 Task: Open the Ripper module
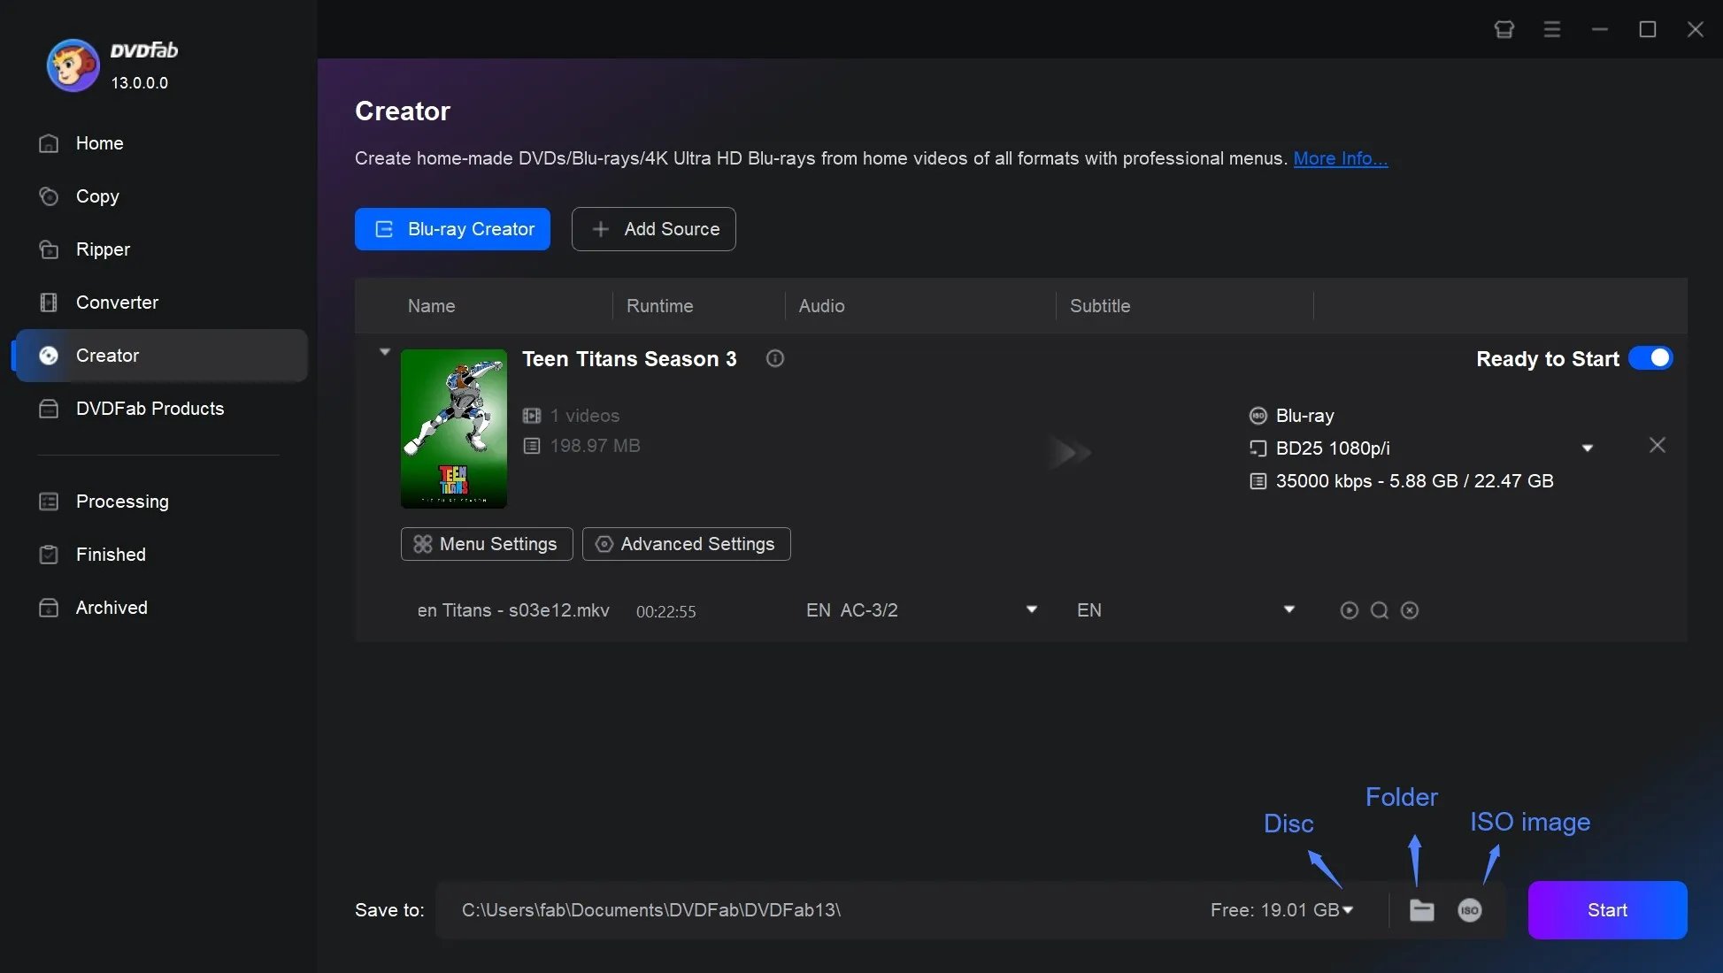(x=102, y=249)
